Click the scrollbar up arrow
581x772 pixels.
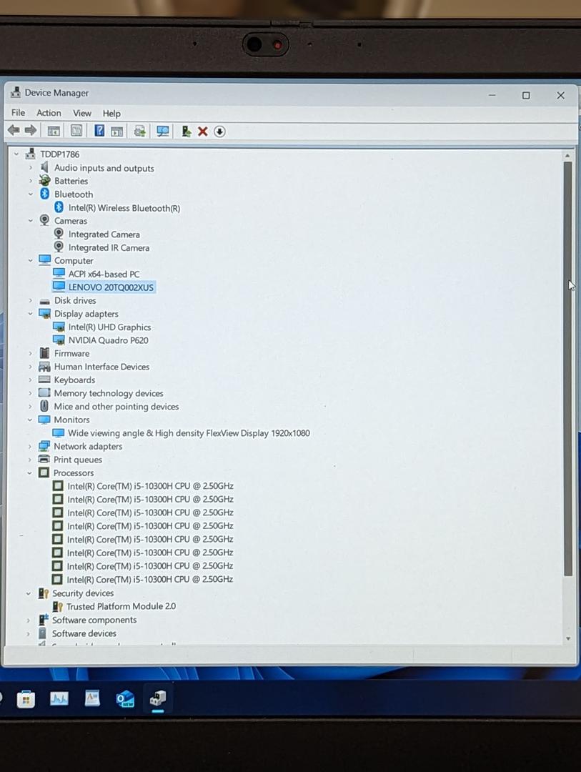pyautogui.click(x=567, y=155)
